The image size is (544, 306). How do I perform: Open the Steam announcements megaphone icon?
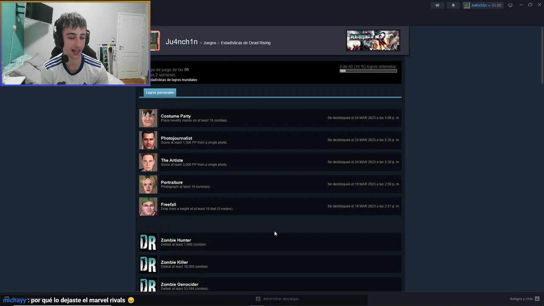(437, 6)
